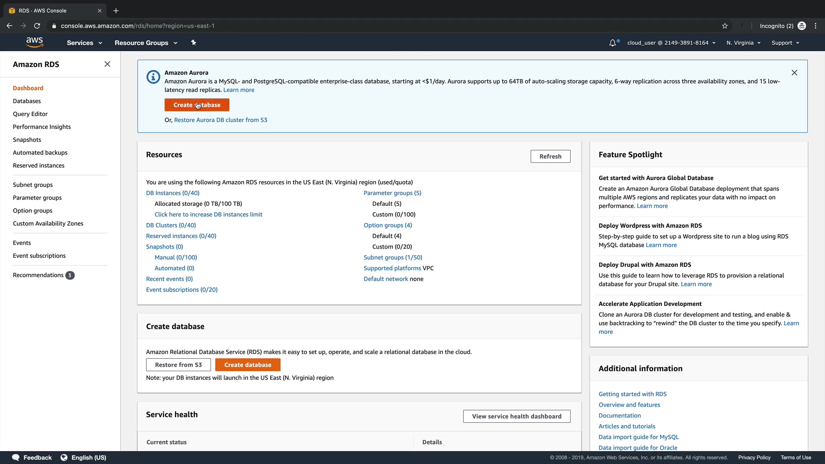Click the Restore from S3 button

point(178,365)
